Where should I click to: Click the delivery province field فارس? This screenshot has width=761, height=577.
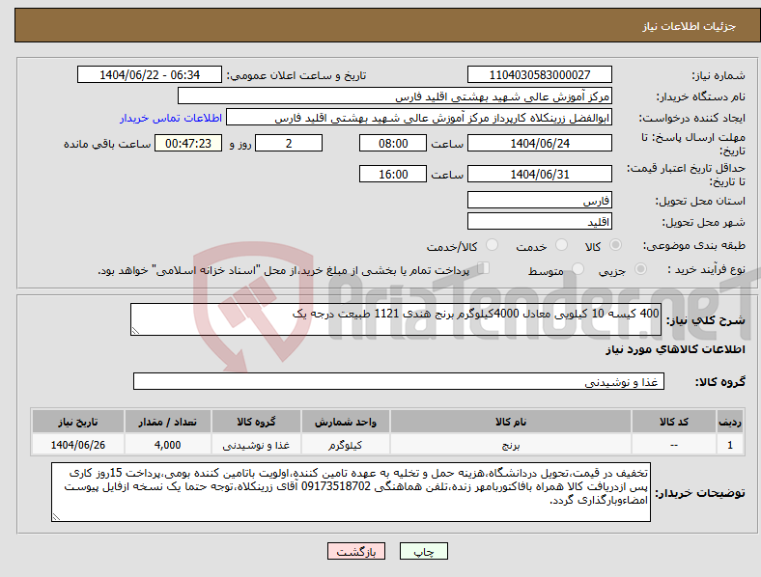[x=539, y=201]
